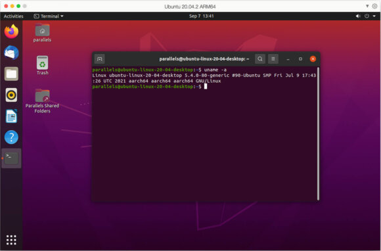Open the Files manager in the dock
381x251 pixels.
click(x=11, y=74)
